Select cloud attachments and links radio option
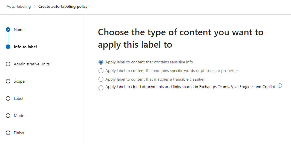This screenshot has height=144, width=291. click(x=101, y=88)
